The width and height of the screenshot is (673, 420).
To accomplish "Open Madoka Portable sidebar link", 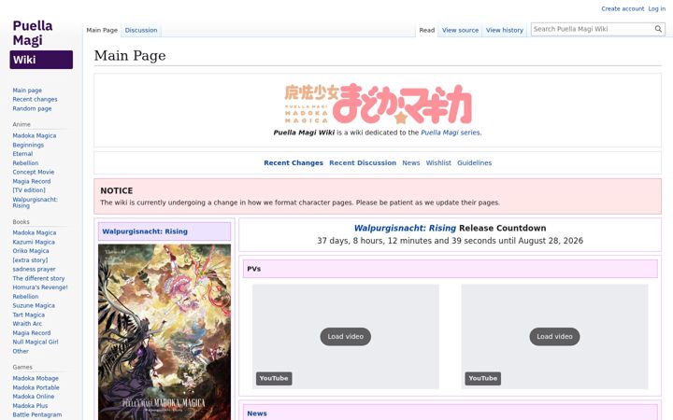I will point(36,388).
